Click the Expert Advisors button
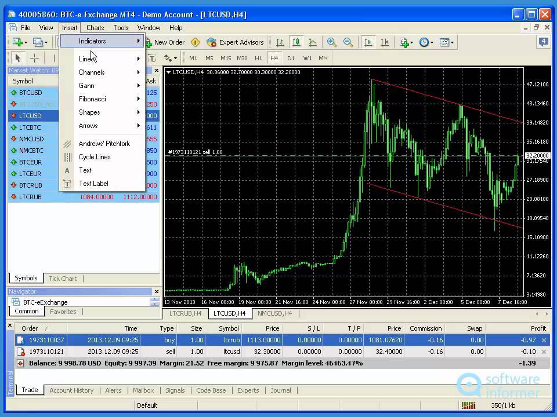Viewport: 557px width, 417px height. pyautogui.click(x=235, y=42)
